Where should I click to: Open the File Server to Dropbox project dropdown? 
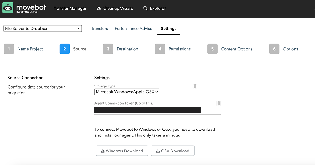(x=42, y=28)
